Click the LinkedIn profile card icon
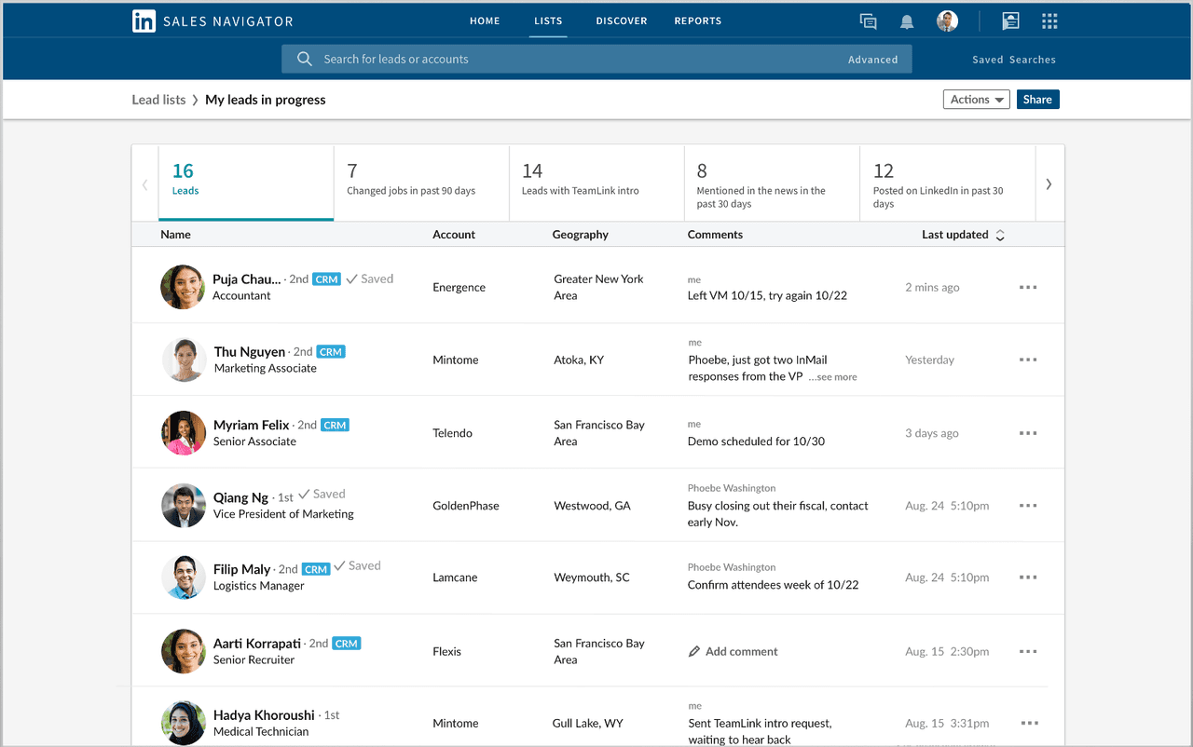 pyautogui.click(x=1010, y=20)
